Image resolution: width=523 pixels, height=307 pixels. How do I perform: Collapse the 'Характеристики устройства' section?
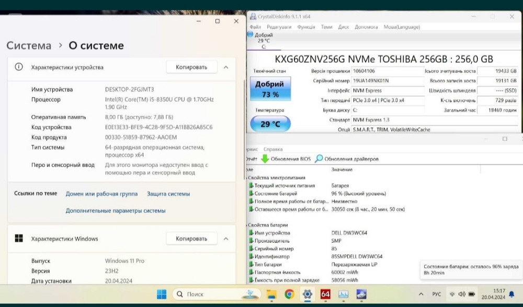(226, 67)
